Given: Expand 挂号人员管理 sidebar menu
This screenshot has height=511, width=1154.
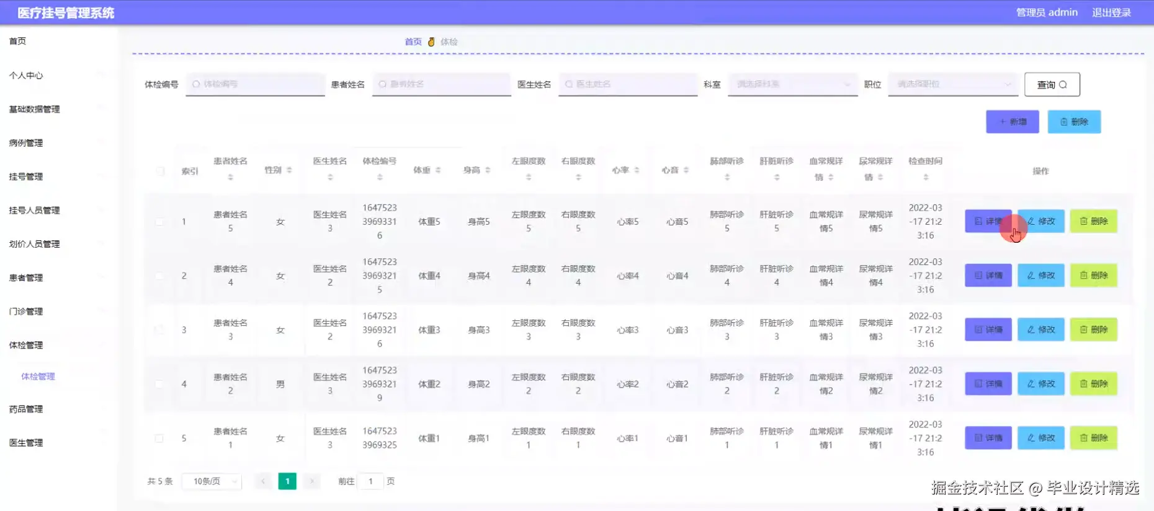Looking at the screenshot, I should click(58, 211).
